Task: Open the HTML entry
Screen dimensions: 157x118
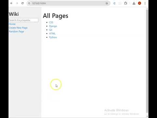Action: point(52,33)
